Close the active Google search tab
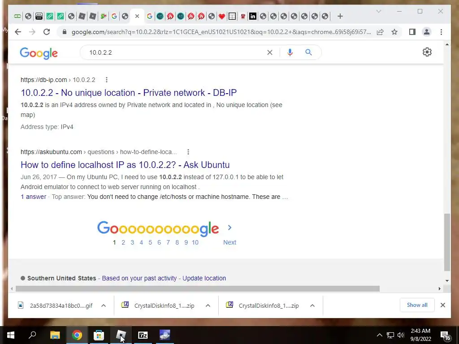This screenshot has width=459, height=344. (x=137, y=17)
